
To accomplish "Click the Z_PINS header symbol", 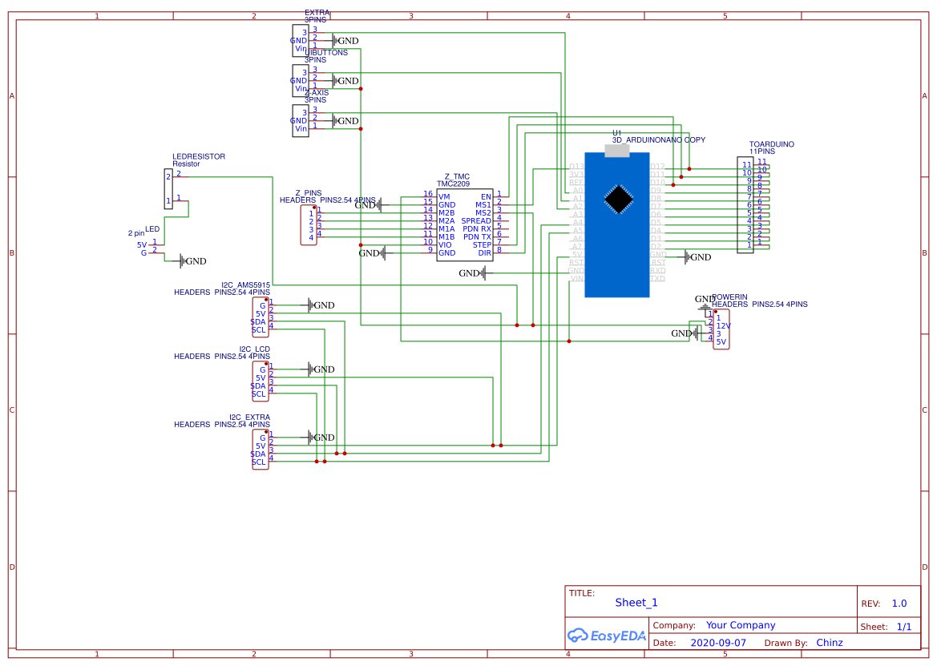I will 309,224.
